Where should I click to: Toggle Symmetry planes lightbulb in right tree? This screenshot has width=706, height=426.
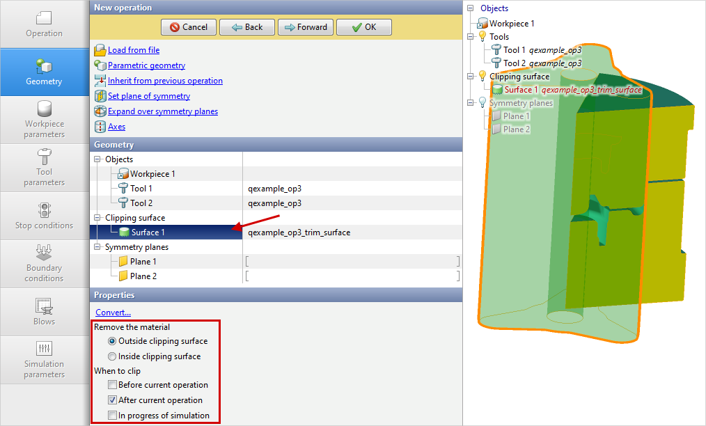pyautogui.click(x=482, y=103)
